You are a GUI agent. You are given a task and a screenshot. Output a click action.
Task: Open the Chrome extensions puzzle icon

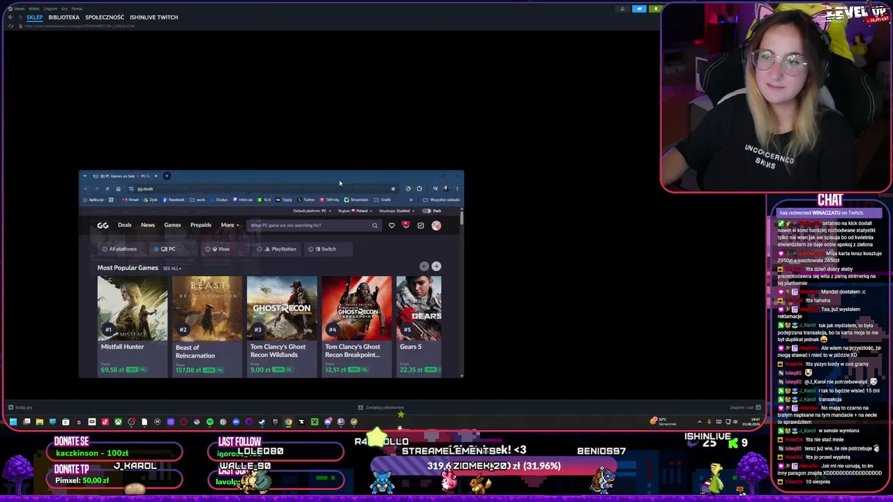[x=419, y=189]
